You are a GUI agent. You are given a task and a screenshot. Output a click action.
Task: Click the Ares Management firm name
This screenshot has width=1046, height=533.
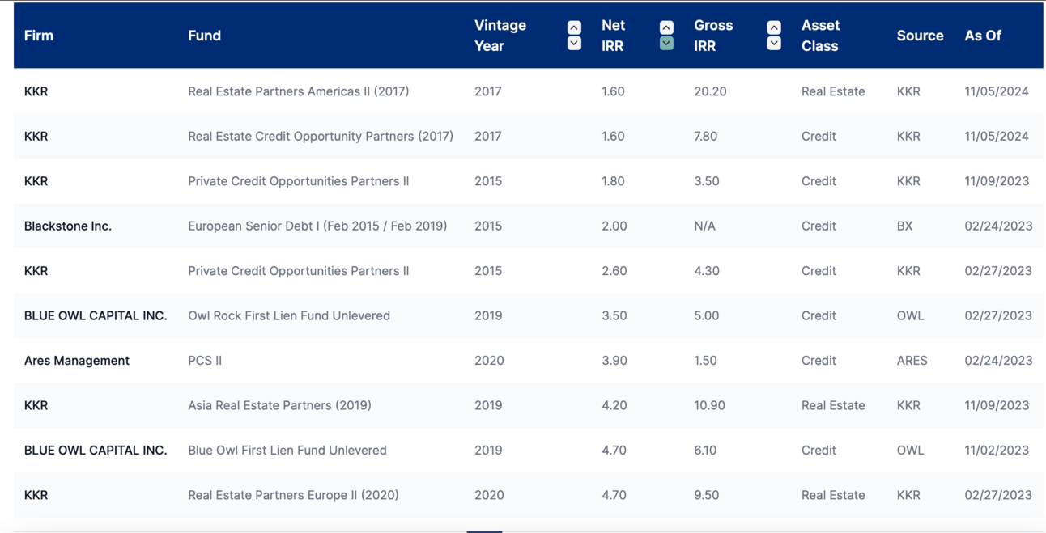77,361
